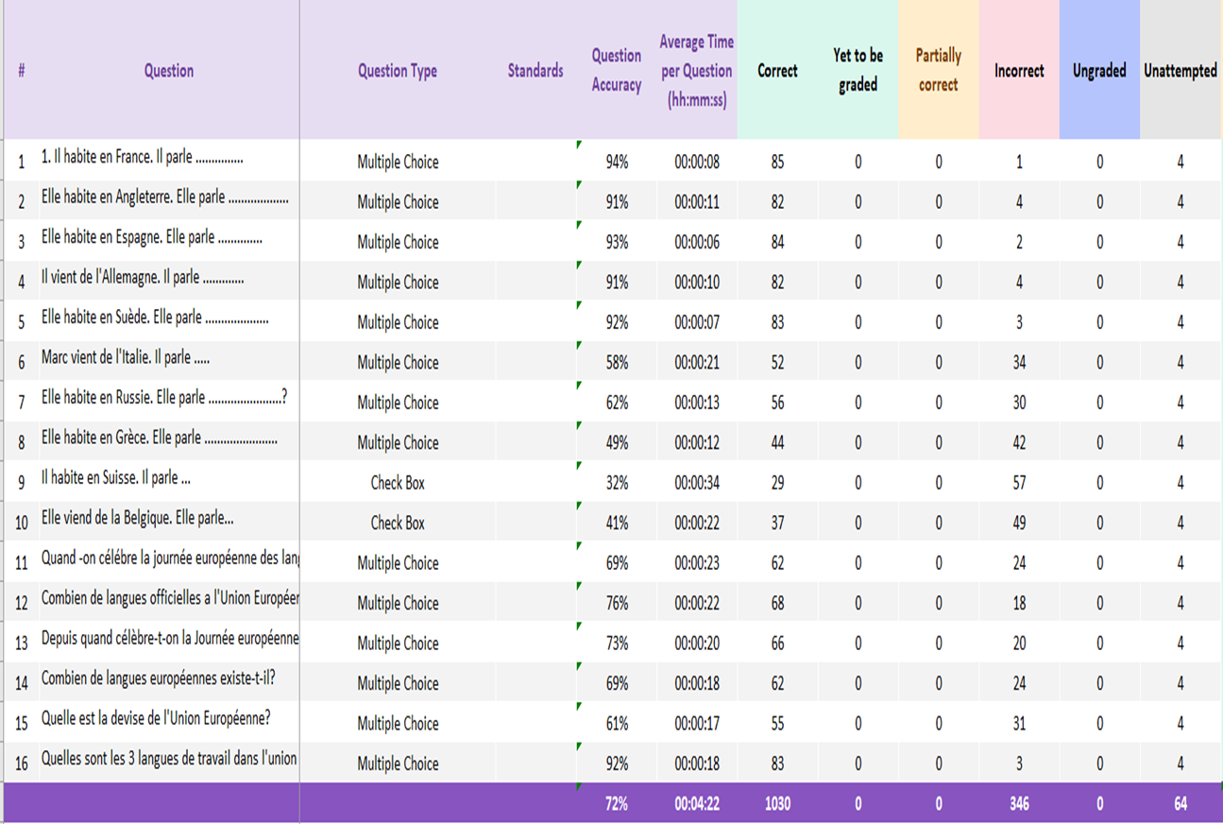Select the Unattempted column header
This screenshot has height=824, width=1223.
(1181, 71)
